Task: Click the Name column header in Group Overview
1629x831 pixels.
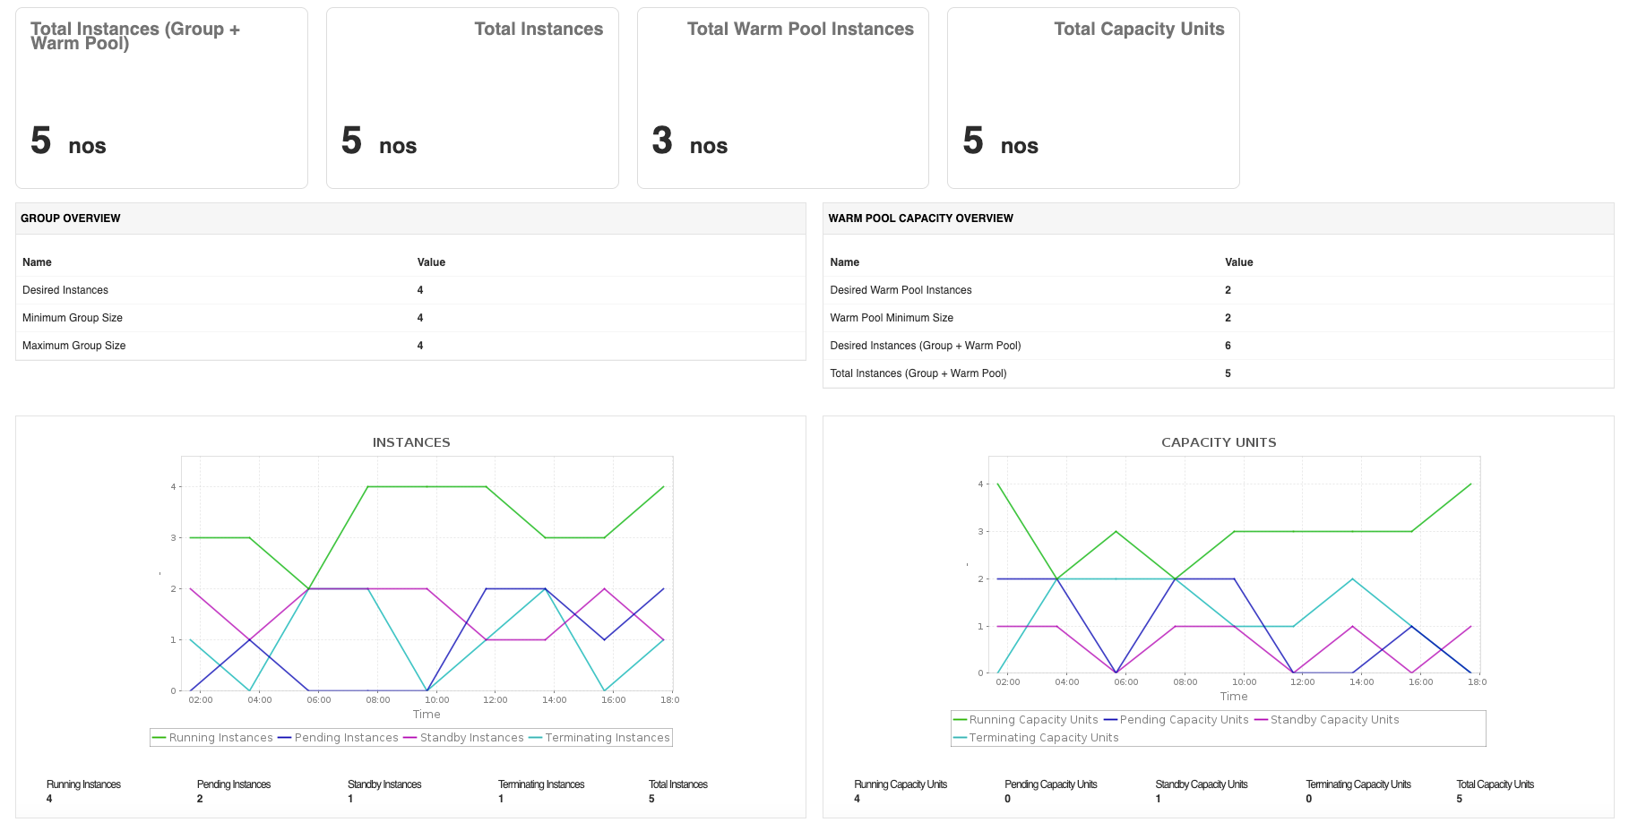Action: (37, 262)
